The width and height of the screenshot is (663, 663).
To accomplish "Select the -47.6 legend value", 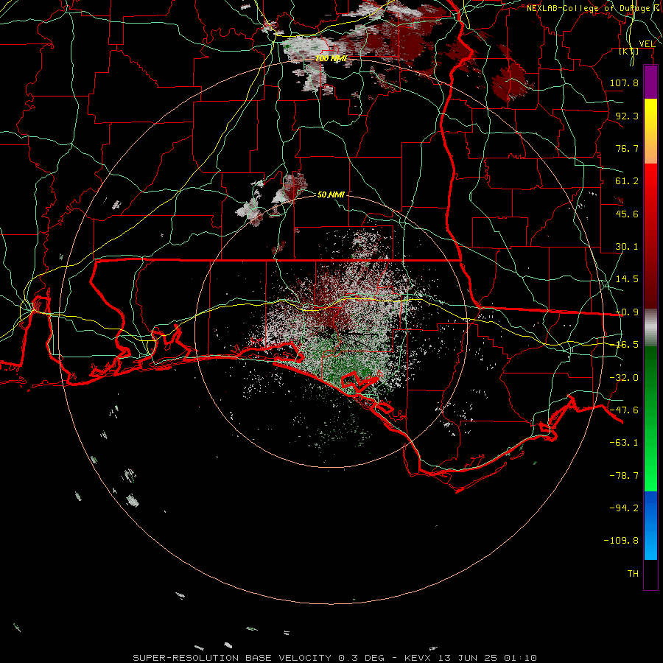I will tap(624, 410).
